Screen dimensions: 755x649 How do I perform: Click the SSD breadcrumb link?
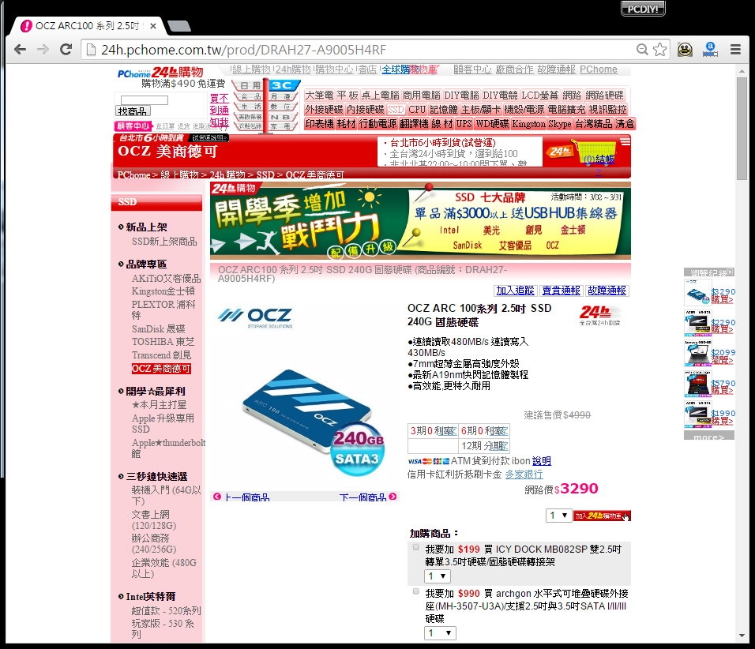coord(265,174)
